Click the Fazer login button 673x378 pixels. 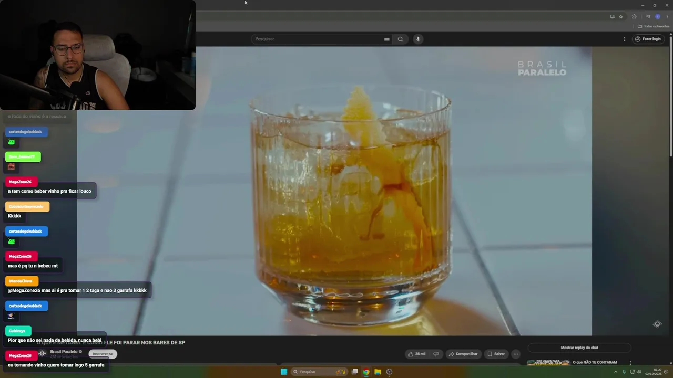tap(648, 39)
